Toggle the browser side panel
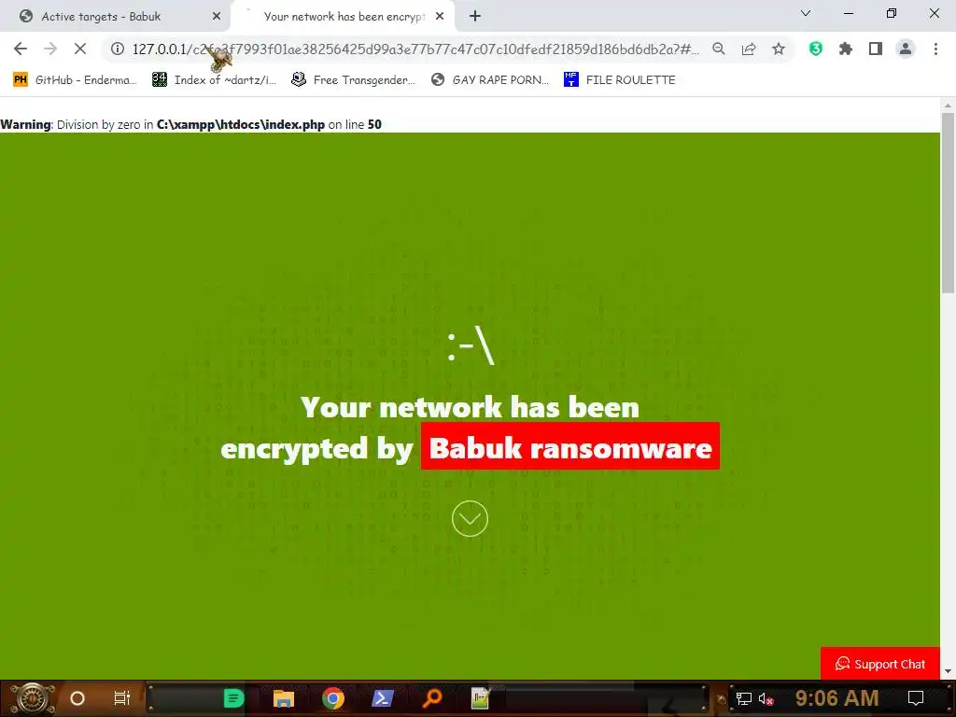The width and height of the screenshot is (956, 717). (x=876, y=49)
